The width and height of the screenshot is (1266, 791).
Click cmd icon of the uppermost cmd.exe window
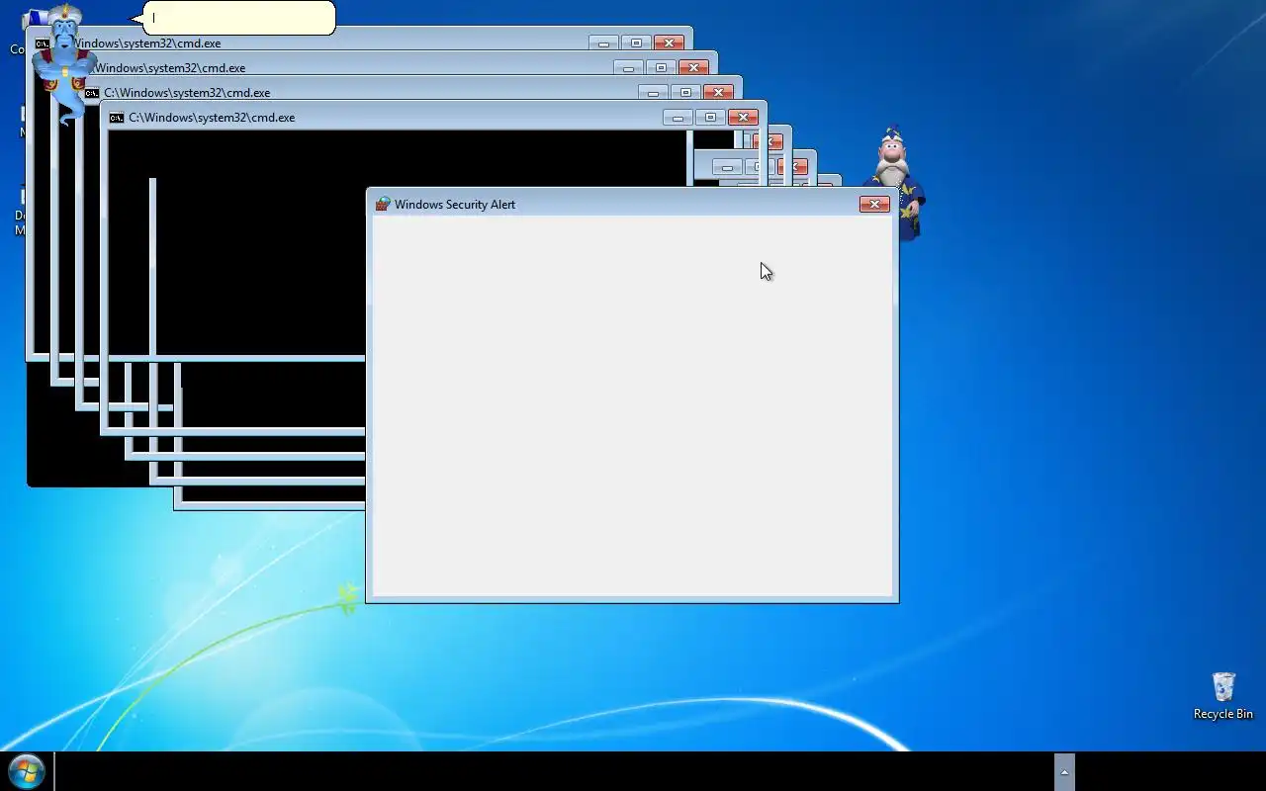coord(43,44)
